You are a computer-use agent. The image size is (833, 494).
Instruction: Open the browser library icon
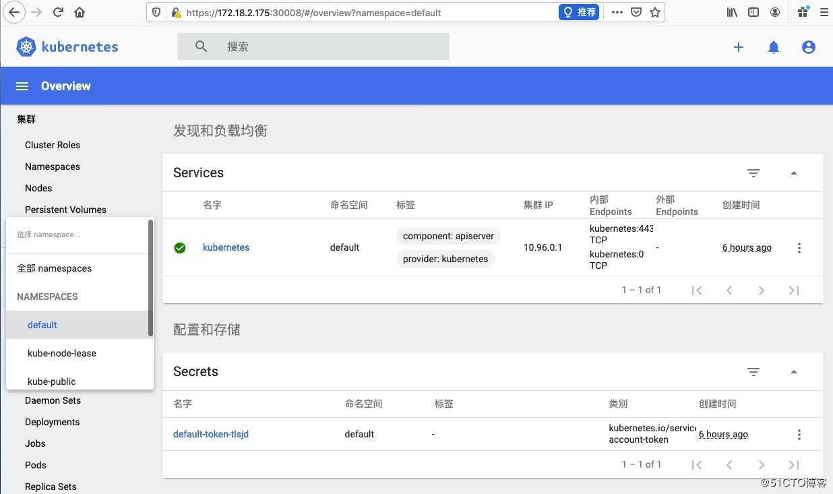pos(732,12)
